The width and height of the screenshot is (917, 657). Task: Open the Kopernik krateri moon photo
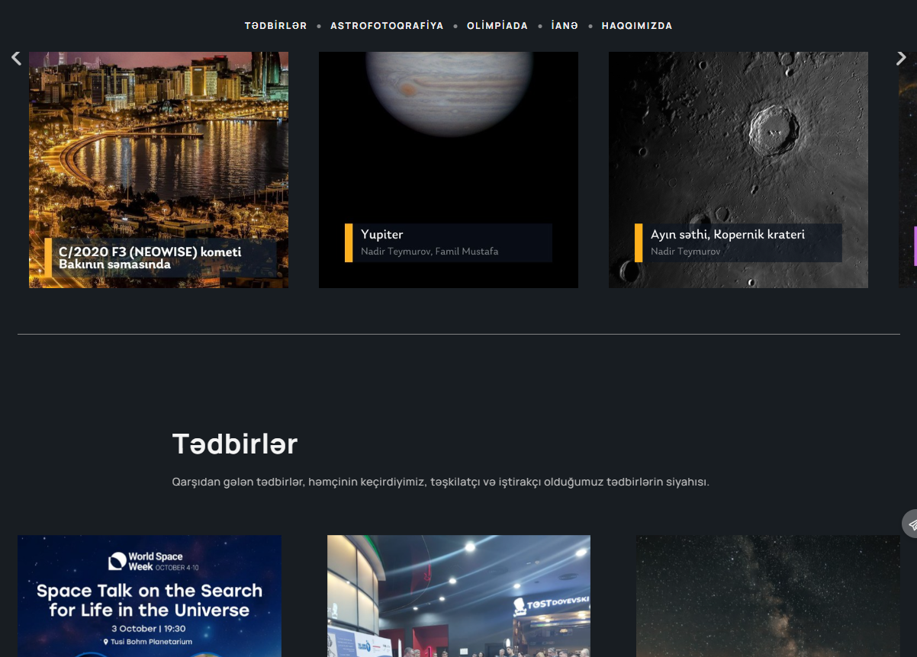738,170
